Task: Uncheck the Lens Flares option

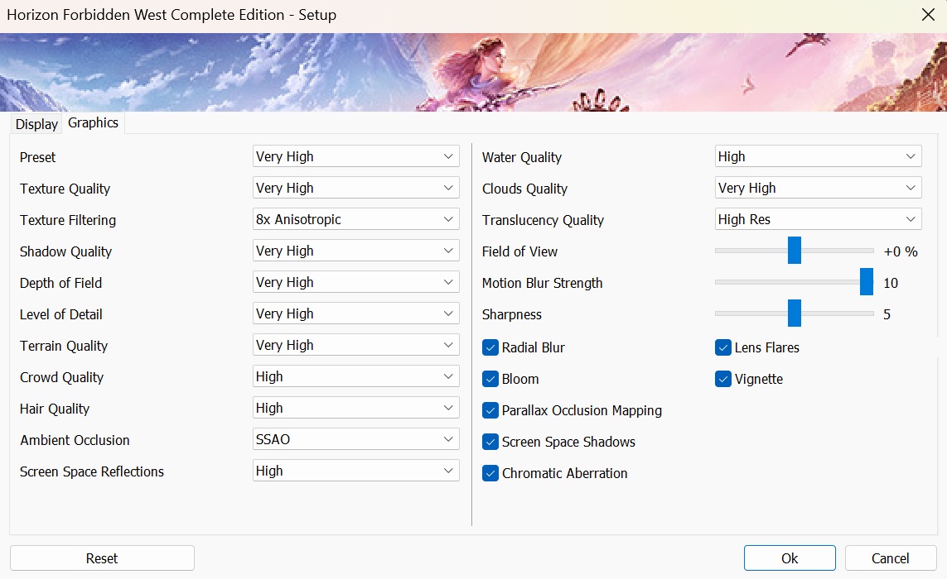Action: 723,347
